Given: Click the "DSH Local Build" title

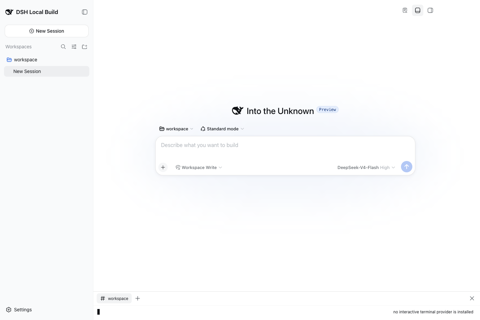Looking at the screenshot, I should click(x=37, y=12).
